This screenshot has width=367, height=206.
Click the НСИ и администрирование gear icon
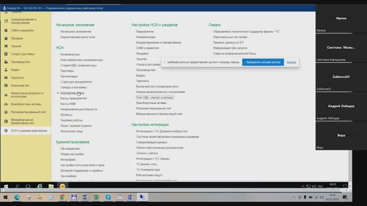[6, 131]
